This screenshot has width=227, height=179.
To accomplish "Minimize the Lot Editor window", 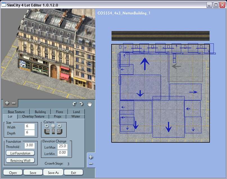I will 209,5.
